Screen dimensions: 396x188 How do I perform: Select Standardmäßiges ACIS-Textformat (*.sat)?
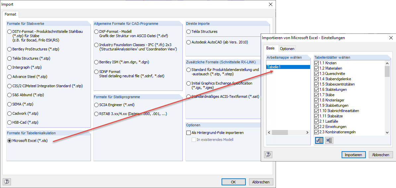188,96
